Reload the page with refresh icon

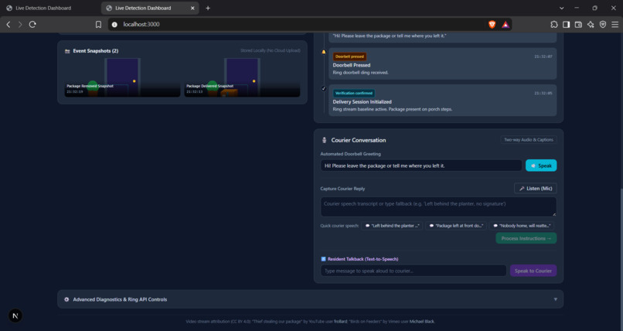[32, 24]
